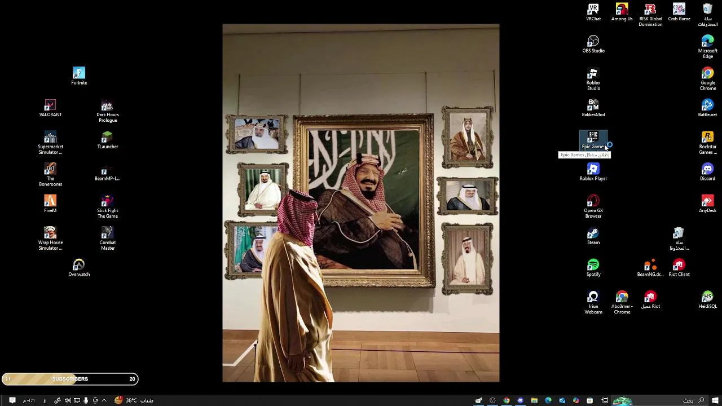
Task: Switch to Discord on the taskbar
Action: pos(520,400)
